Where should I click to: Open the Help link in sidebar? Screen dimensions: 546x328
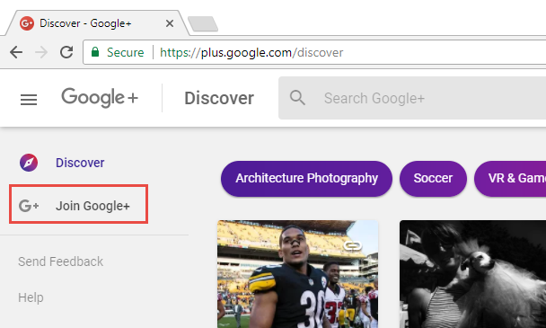click(31, 297)
